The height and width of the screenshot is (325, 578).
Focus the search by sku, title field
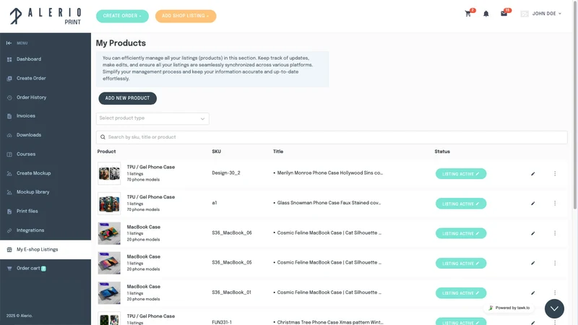[332, 137]
